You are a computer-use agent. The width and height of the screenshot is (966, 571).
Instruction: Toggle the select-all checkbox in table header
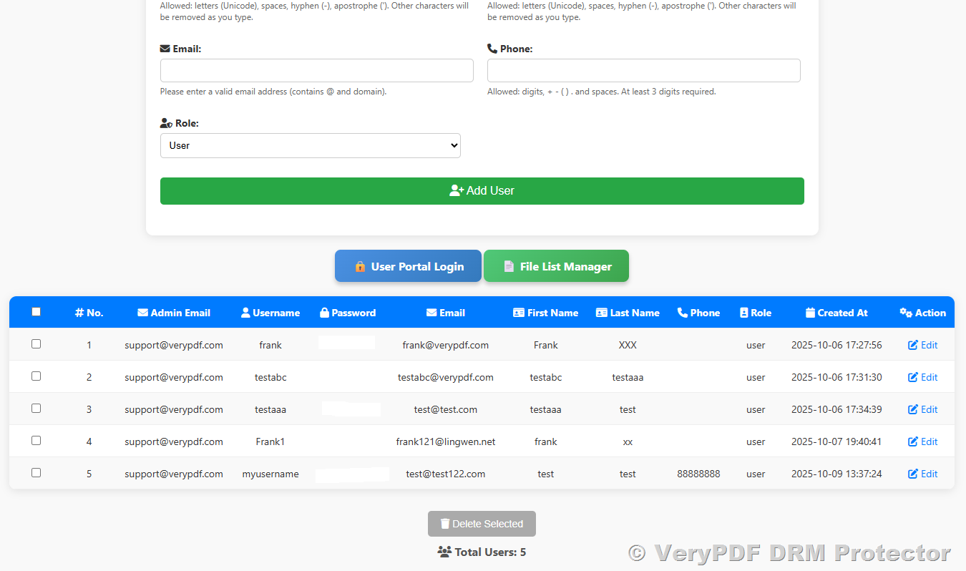click(x=36, y=312)
